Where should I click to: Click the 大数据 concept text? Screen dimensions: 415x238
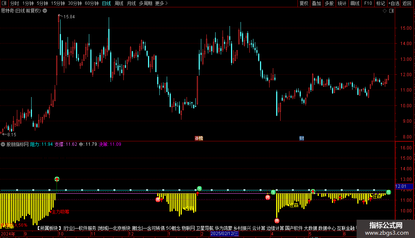click(x=310, y=228)
